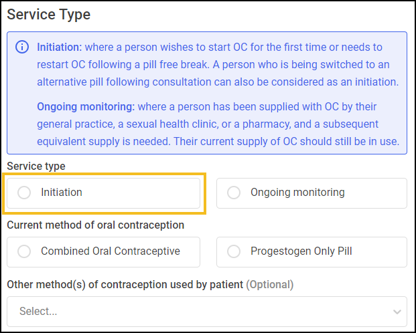Click the Progestogen Only Pill label text
The height and width of the screenshot is (333, 416).
[x=301, y=251]
